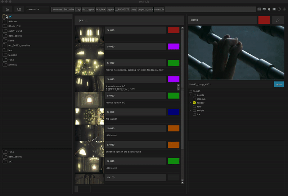The width and height of the screenshot is (288, 196).
Task: Expand the assets folder in the tree
Action: tap(190, 95)
